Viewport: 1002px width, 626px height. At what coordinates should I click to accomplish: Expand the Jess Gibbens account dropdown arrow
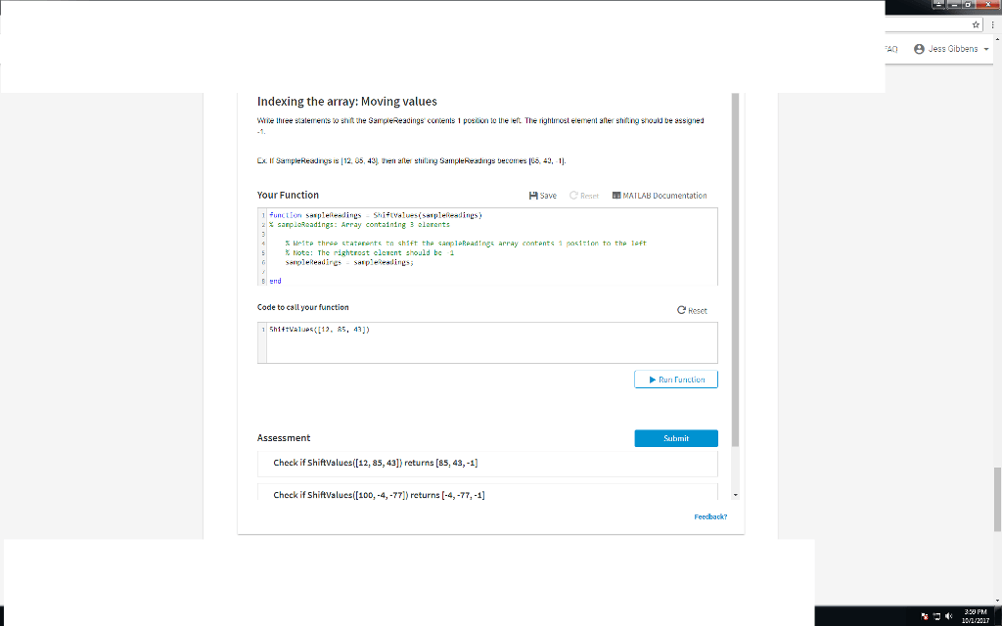click(986, 49)
